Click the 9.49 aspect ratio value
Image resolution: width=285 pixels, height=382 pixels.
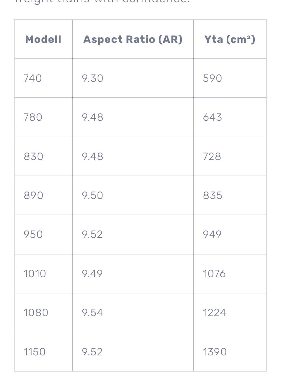point(92,274)
